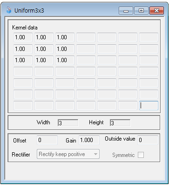Image resolution: width=169 pixels, height=185 pixels.
Task: Select kernel cell row 2 column 1
Action: (x=23, y=49)
